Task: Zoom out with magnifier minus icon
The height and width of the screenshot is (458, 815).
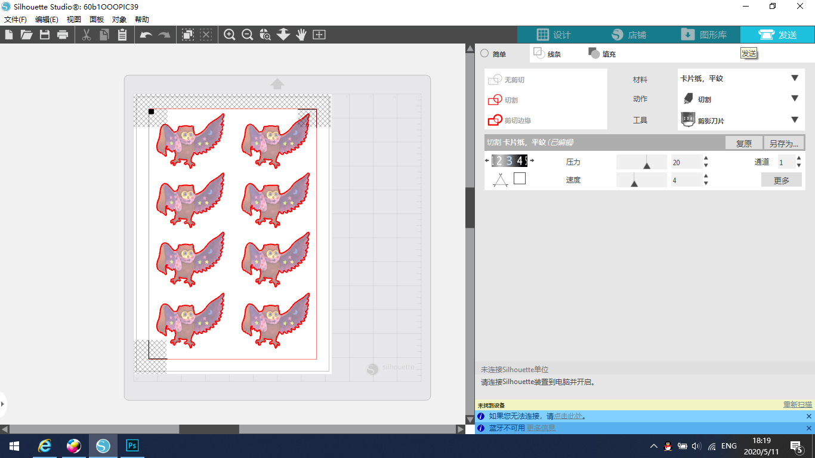Action: (x=248, y=35)
